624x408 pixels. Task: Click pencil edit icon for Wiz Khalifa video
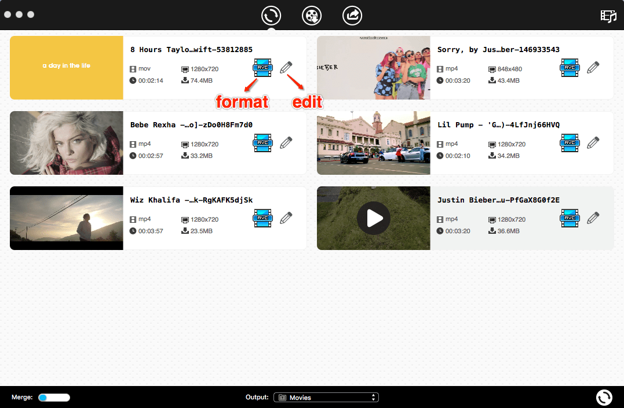point(286,218)
